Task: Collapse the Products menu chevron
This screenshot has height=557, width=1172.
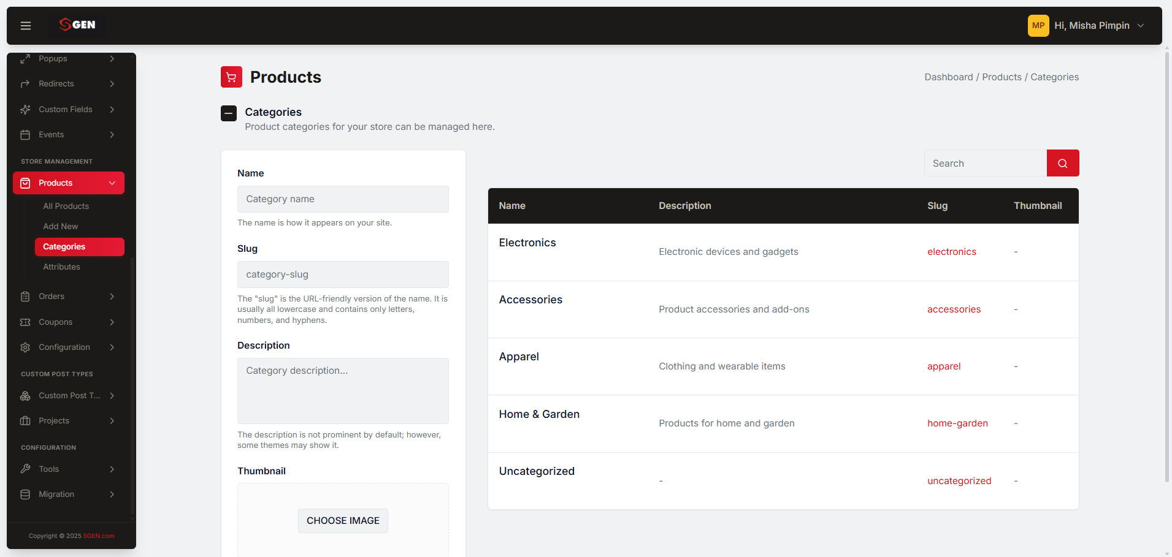Action: coord(112,183)
